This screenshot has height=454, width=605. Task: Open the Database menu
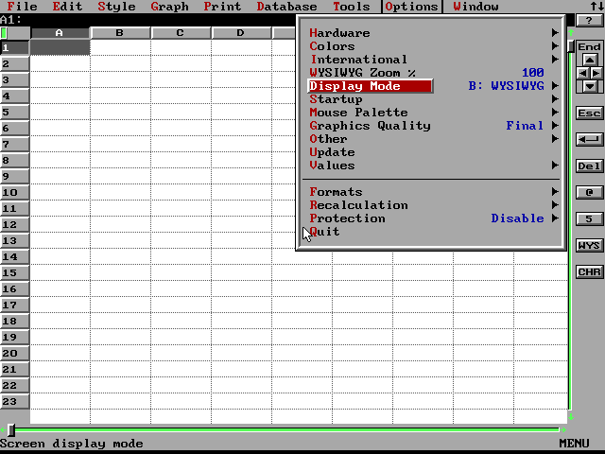click(x=286, y=7)
